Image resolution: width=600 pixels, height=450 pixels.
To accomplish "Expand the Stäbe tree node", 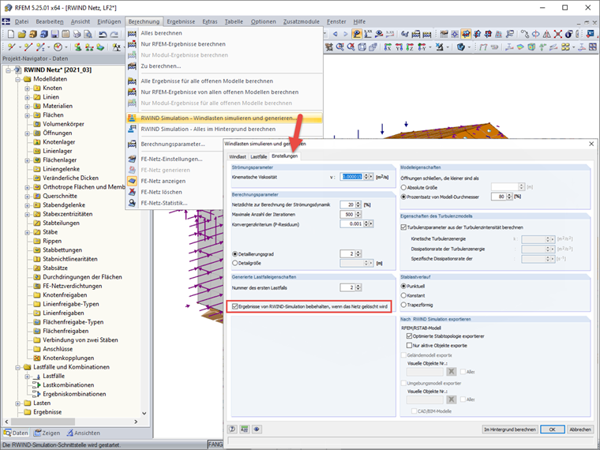I will tap(27, 232).
